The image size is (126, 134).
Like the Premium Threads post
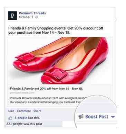click(11, 111)
